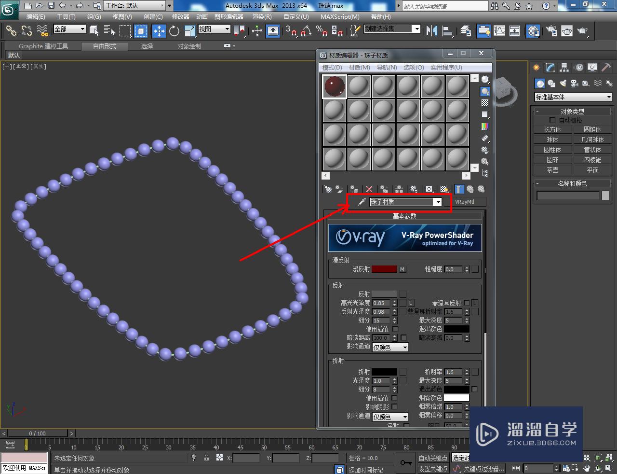
Task: Enable the 菲涅耳反射 checkbox
Action: 467,303
